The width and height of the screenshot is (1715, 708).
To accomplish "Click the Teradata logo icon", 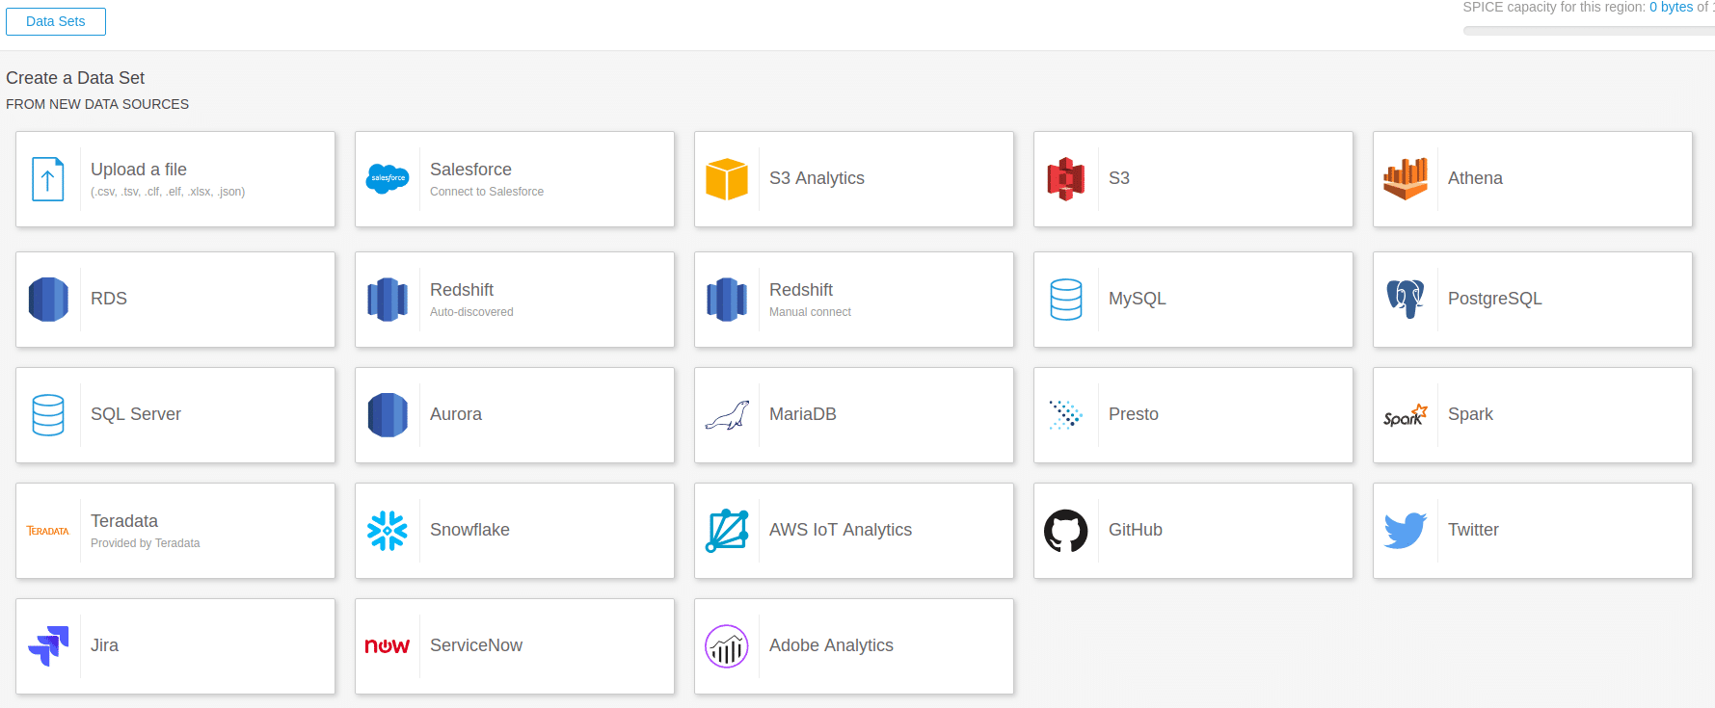I will coord(48,531).
